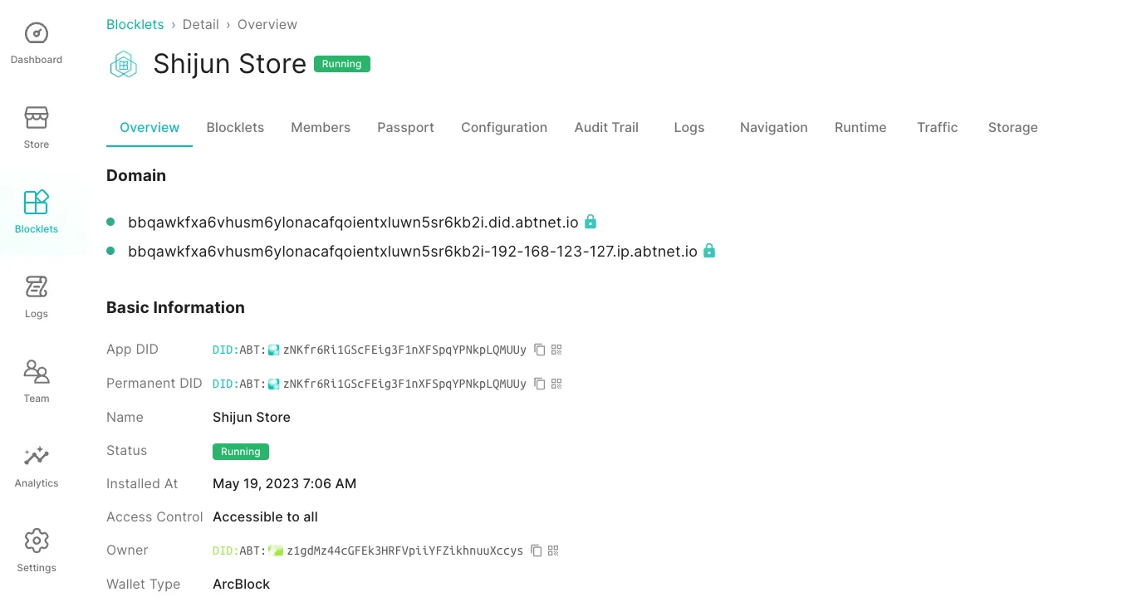Viewport: 1137px width, 602px height.
Task: Click the 'Domain' section heading
Action: click(x=136, y=176)
